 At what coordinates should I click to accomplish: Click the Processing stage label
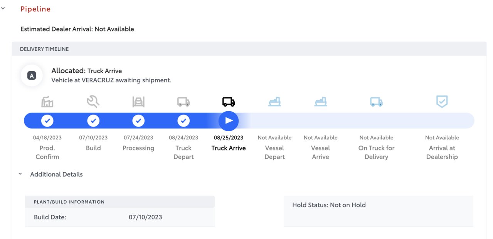click(138, 148)
